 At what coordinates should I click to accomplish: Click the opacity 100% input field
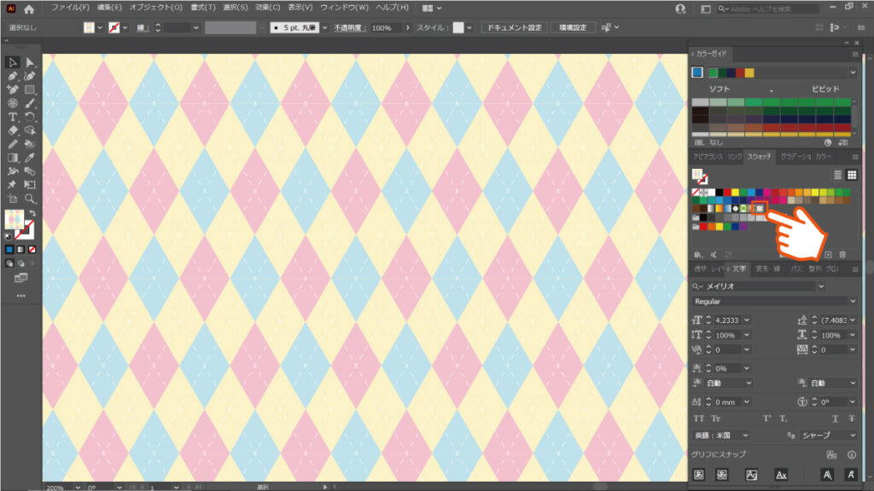point(386,27)
